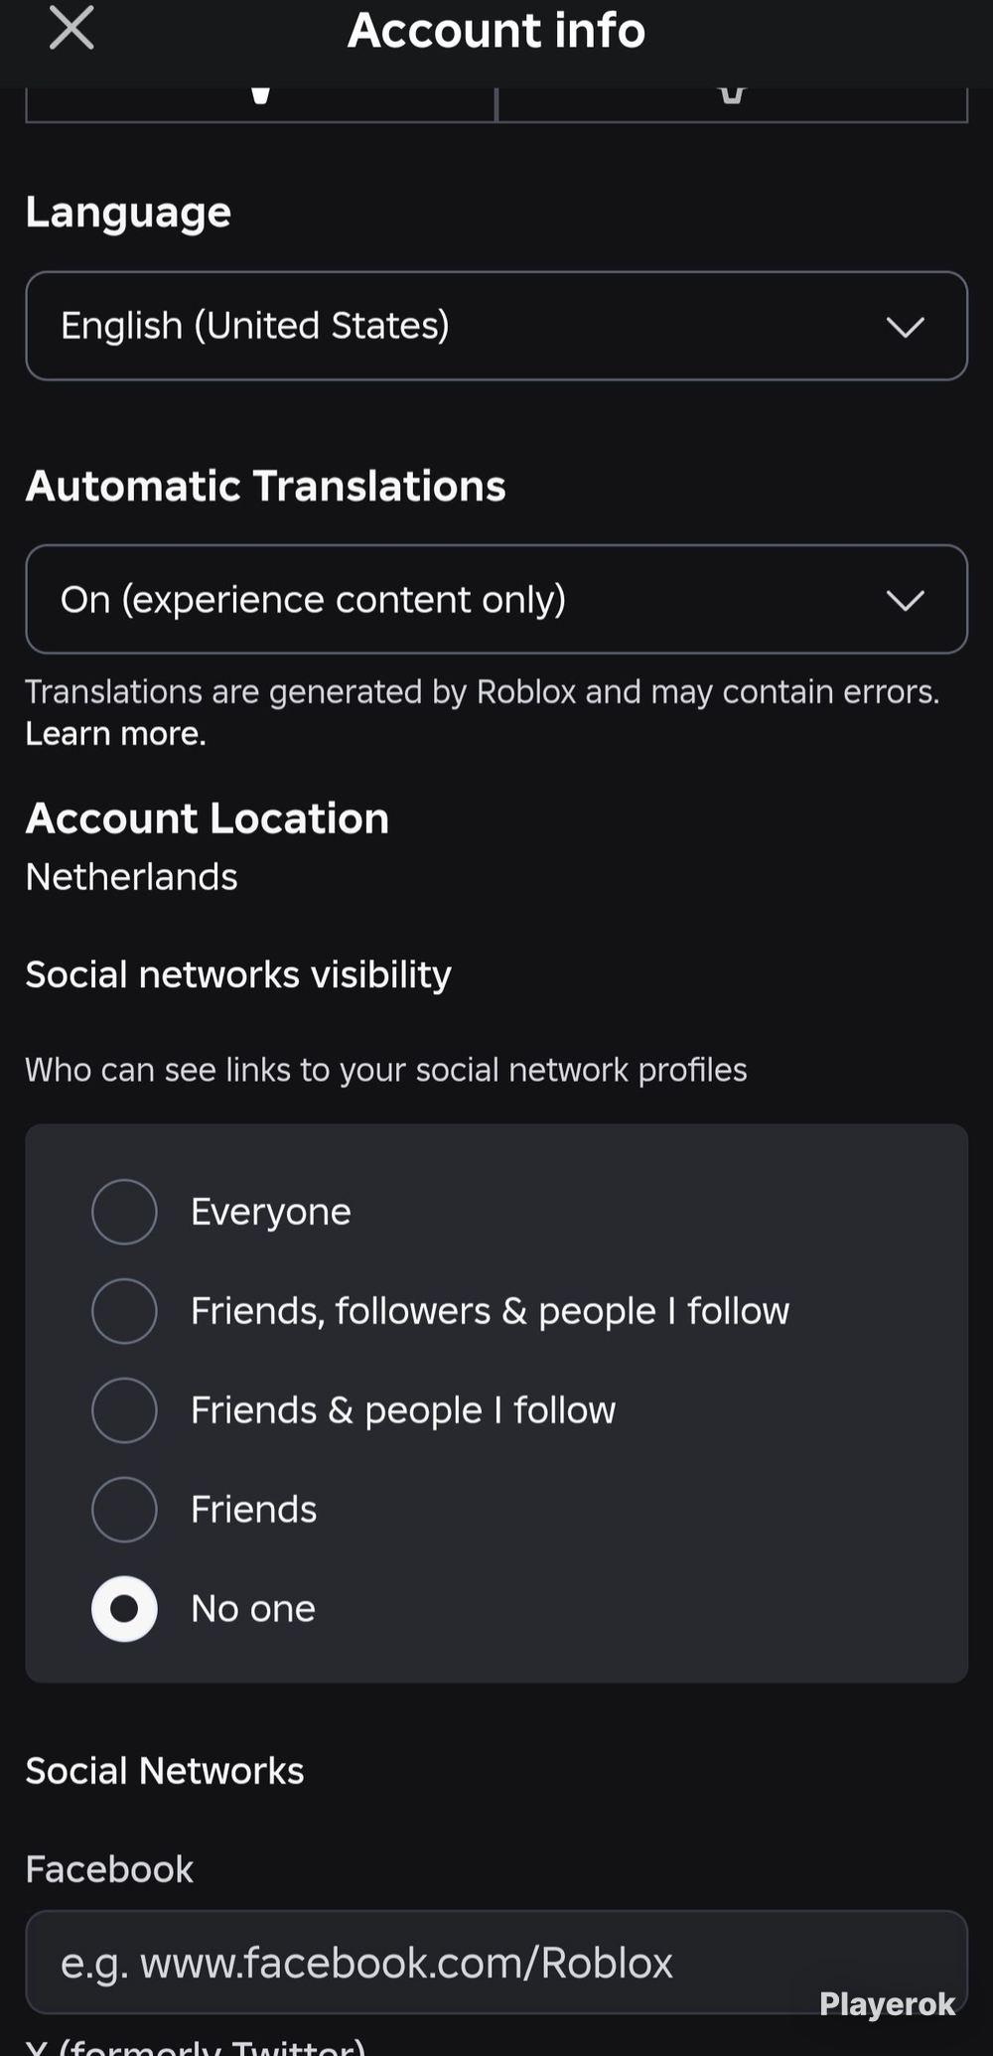Tap the Social networks visibility heading
Image resolution: width=993 pixels, height=2056 pixels.
(238, 975)
